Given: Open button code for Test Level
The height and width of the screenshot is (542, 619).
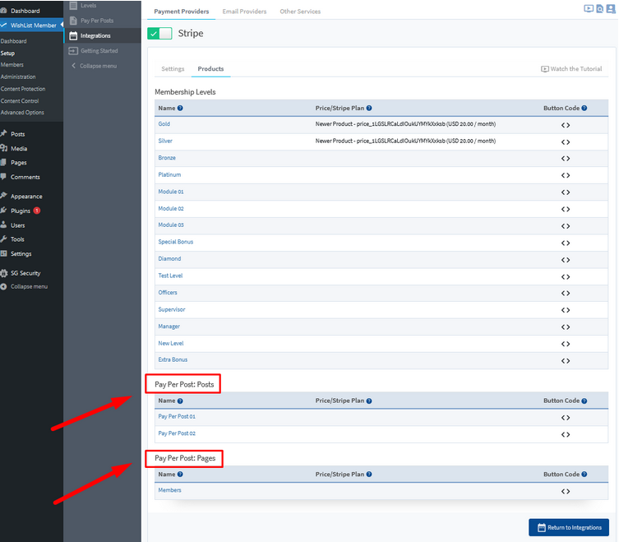Looking at the screenshot, I should pos(566,277).
